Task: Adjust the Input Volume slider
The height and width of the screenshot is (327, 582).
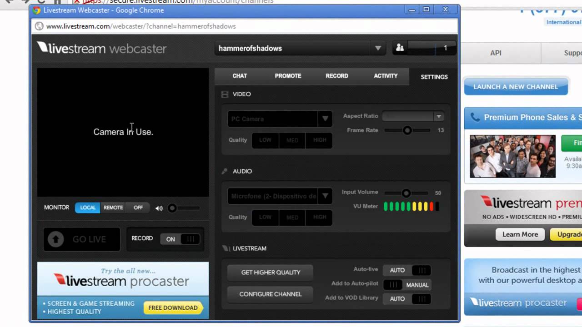Action: 406,193
